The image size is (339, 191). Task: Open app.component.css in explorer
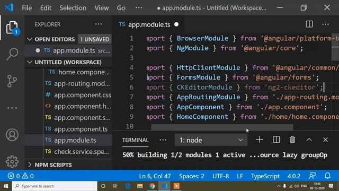[x=78, y=95]
